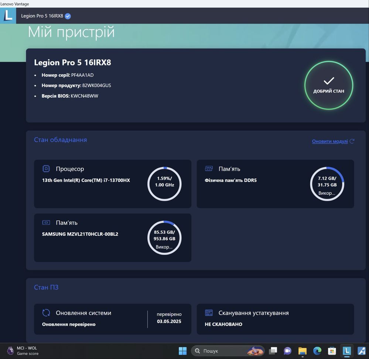Open the Windows Start menu
This screenshot has height=359, width=369.
pos(182,351)
